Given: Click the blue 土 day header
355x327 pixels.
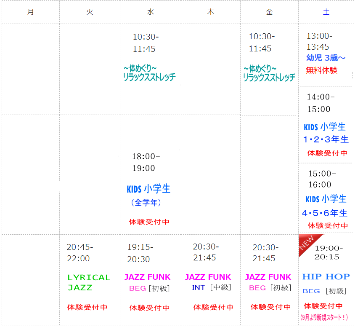Looking at the screenshot, I should click(x=326, y=12).
